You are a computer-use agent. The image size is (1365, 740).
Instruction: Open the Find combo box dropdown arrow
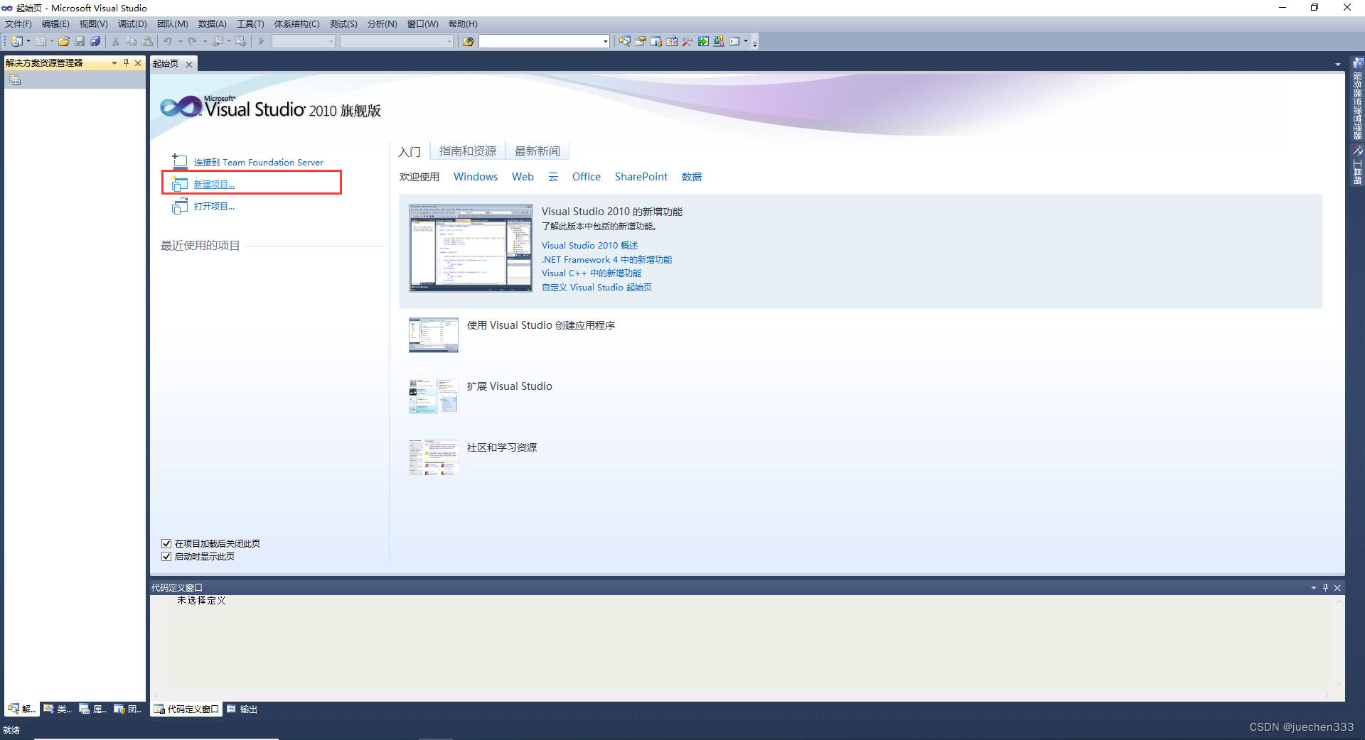(605, 41)
